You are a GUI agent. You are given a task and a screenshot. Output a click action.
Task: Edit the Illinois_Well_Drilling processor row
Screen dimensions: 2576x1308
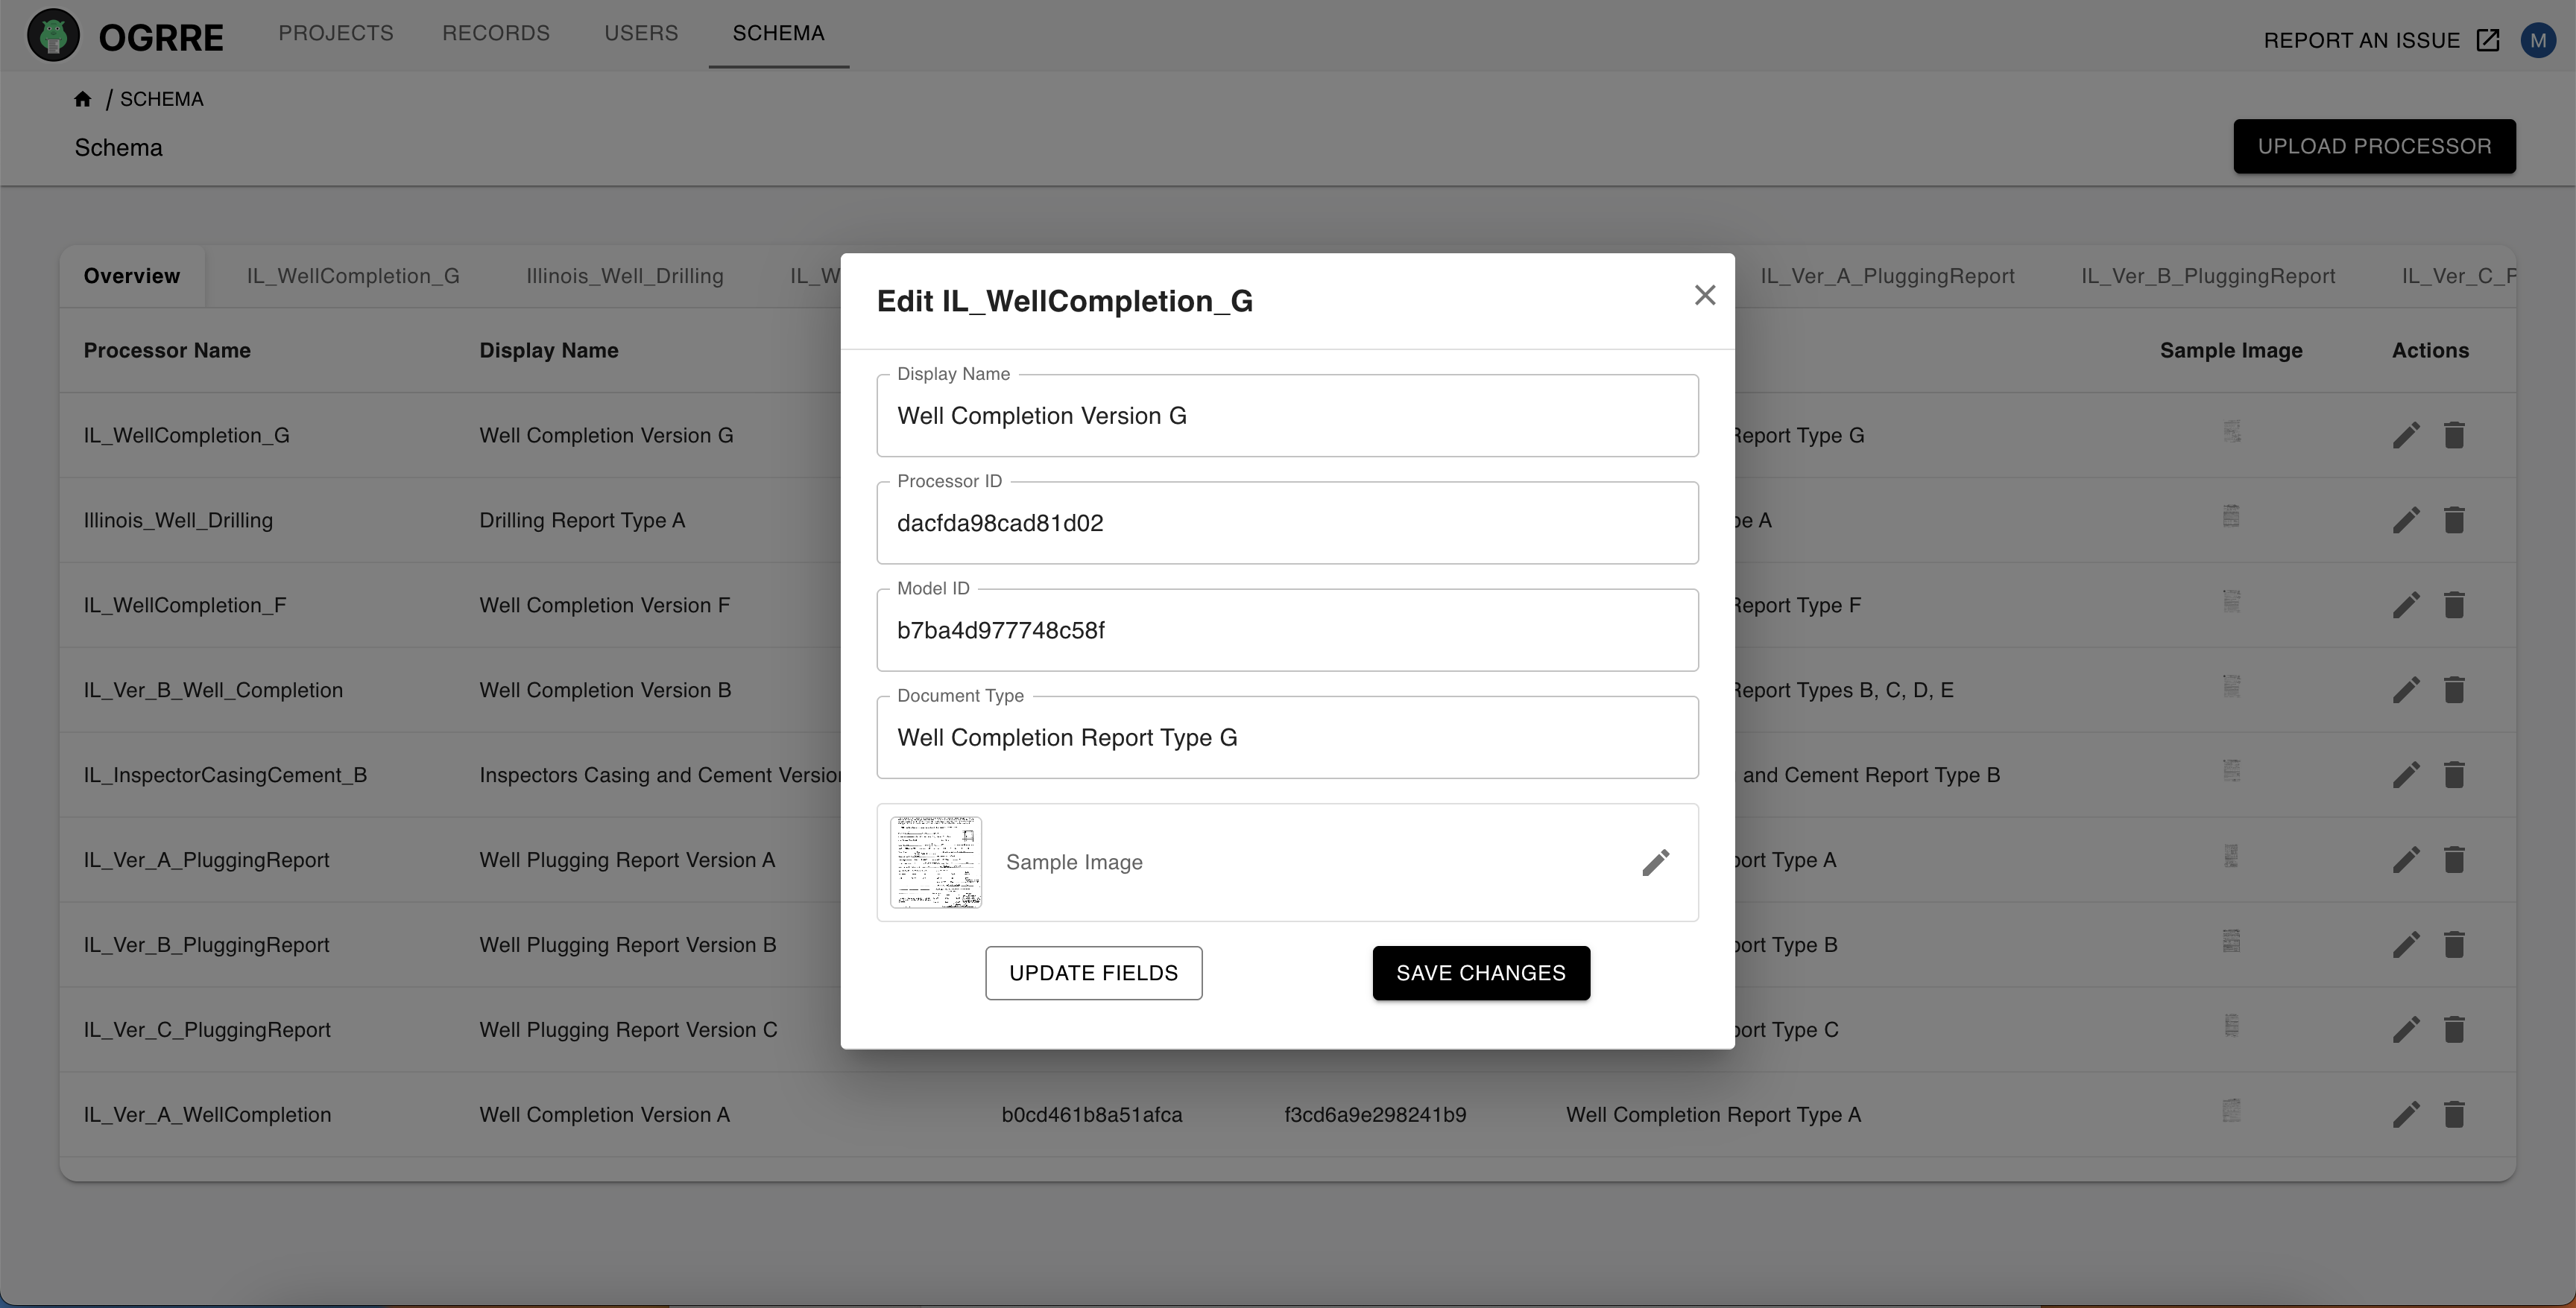pos(2406,520)
